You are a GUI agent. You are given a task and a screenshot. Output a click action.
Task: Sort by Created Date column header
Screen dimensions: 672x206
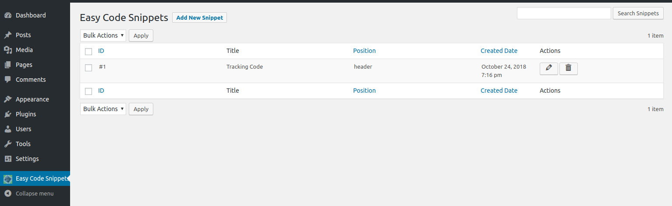pyautogui.click(x=499, y=51)
